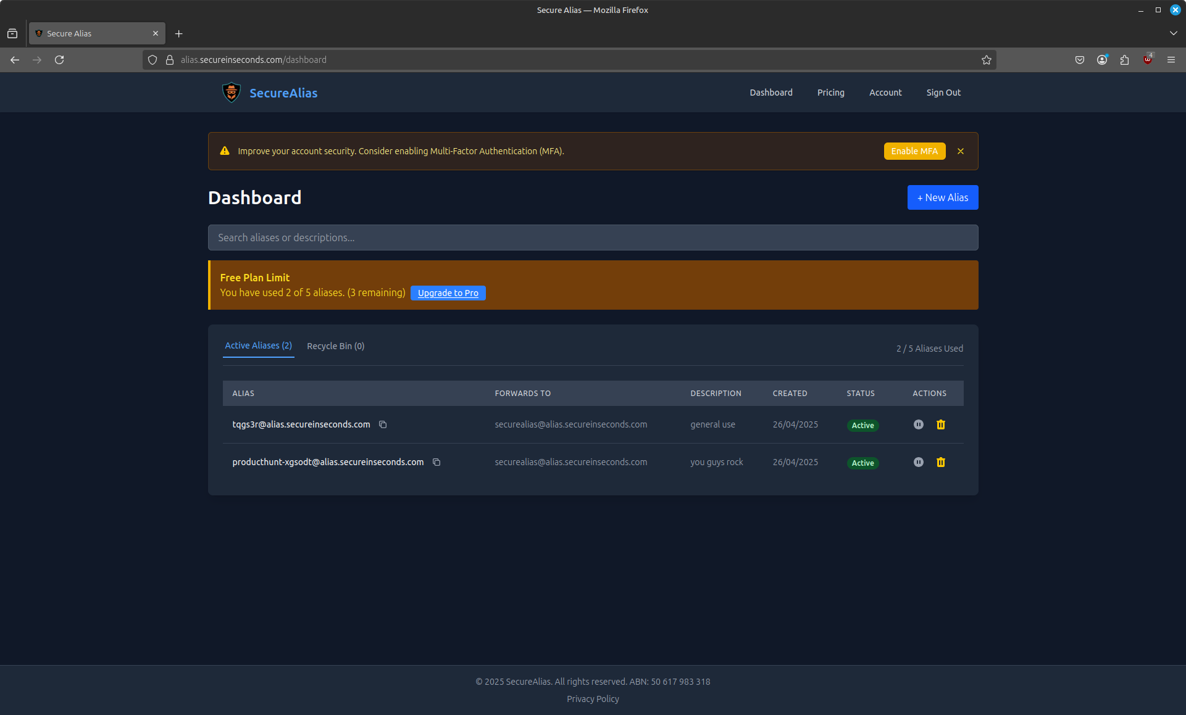Click the '2 / 5 Aliases Used' counter
The height and width of the screenshot is (715, 1186).
[929, 349]
